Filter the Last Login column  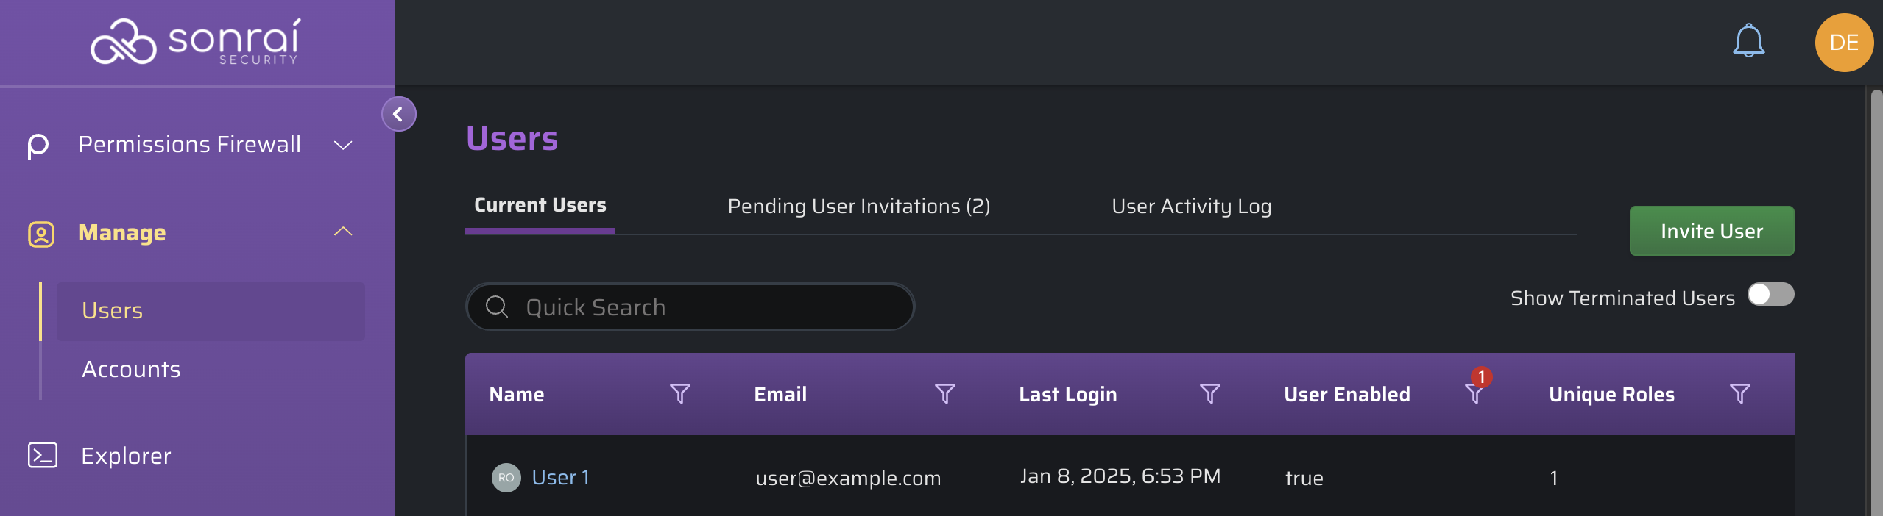[1209, 394]
